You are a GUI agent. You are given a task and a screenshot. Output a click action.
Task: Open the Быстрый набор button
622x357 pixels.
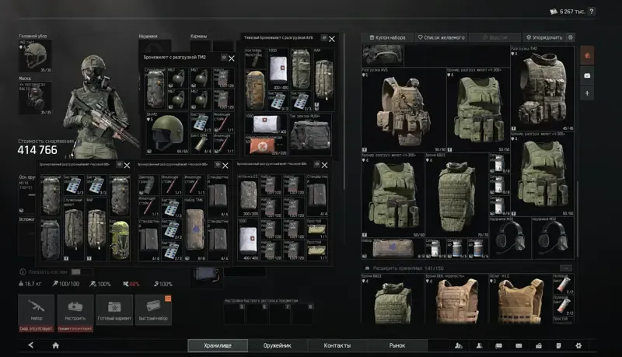(153, 310)
